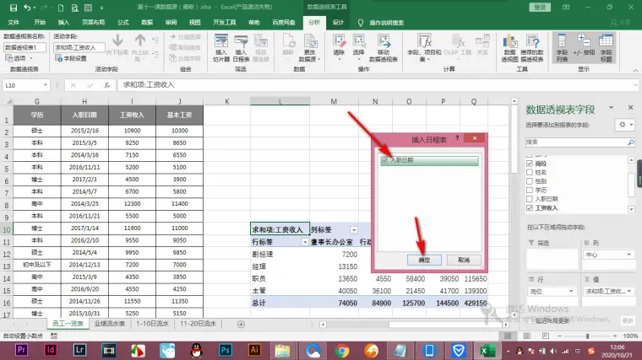
Task: Open Photoshop from the taskbar
Action: click(x=226, y=350)
